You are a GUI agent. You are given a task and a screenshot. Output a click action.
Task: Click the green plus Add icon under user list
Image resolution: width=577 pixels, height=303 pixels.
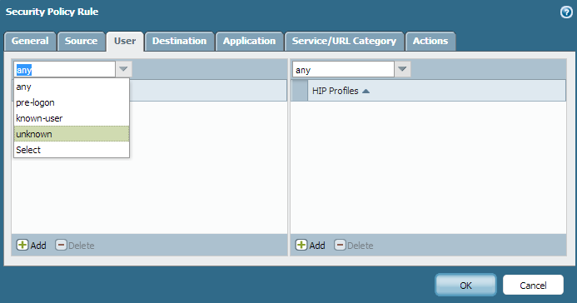tap(22, 245)
